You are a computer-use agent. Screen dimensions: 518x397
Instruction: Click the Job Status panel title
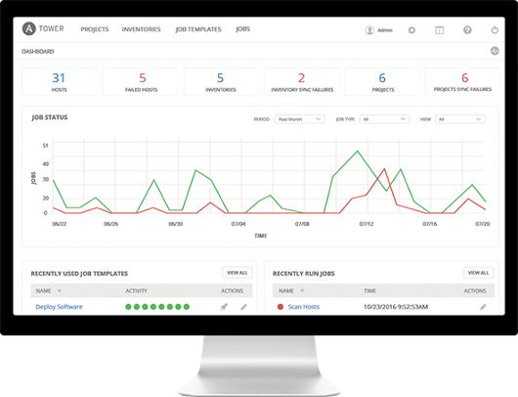(x=50, y=117)
